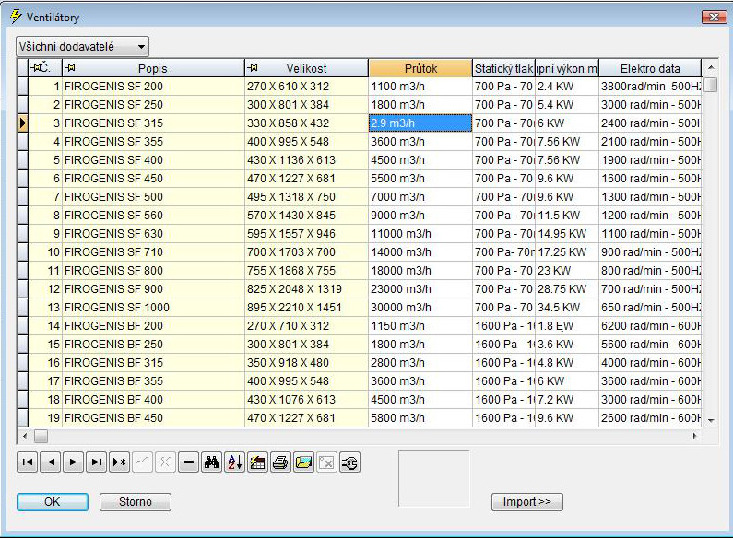Print the table with the printer icon
The width and height of the screenshot is (733, 538).
[280, 462]
